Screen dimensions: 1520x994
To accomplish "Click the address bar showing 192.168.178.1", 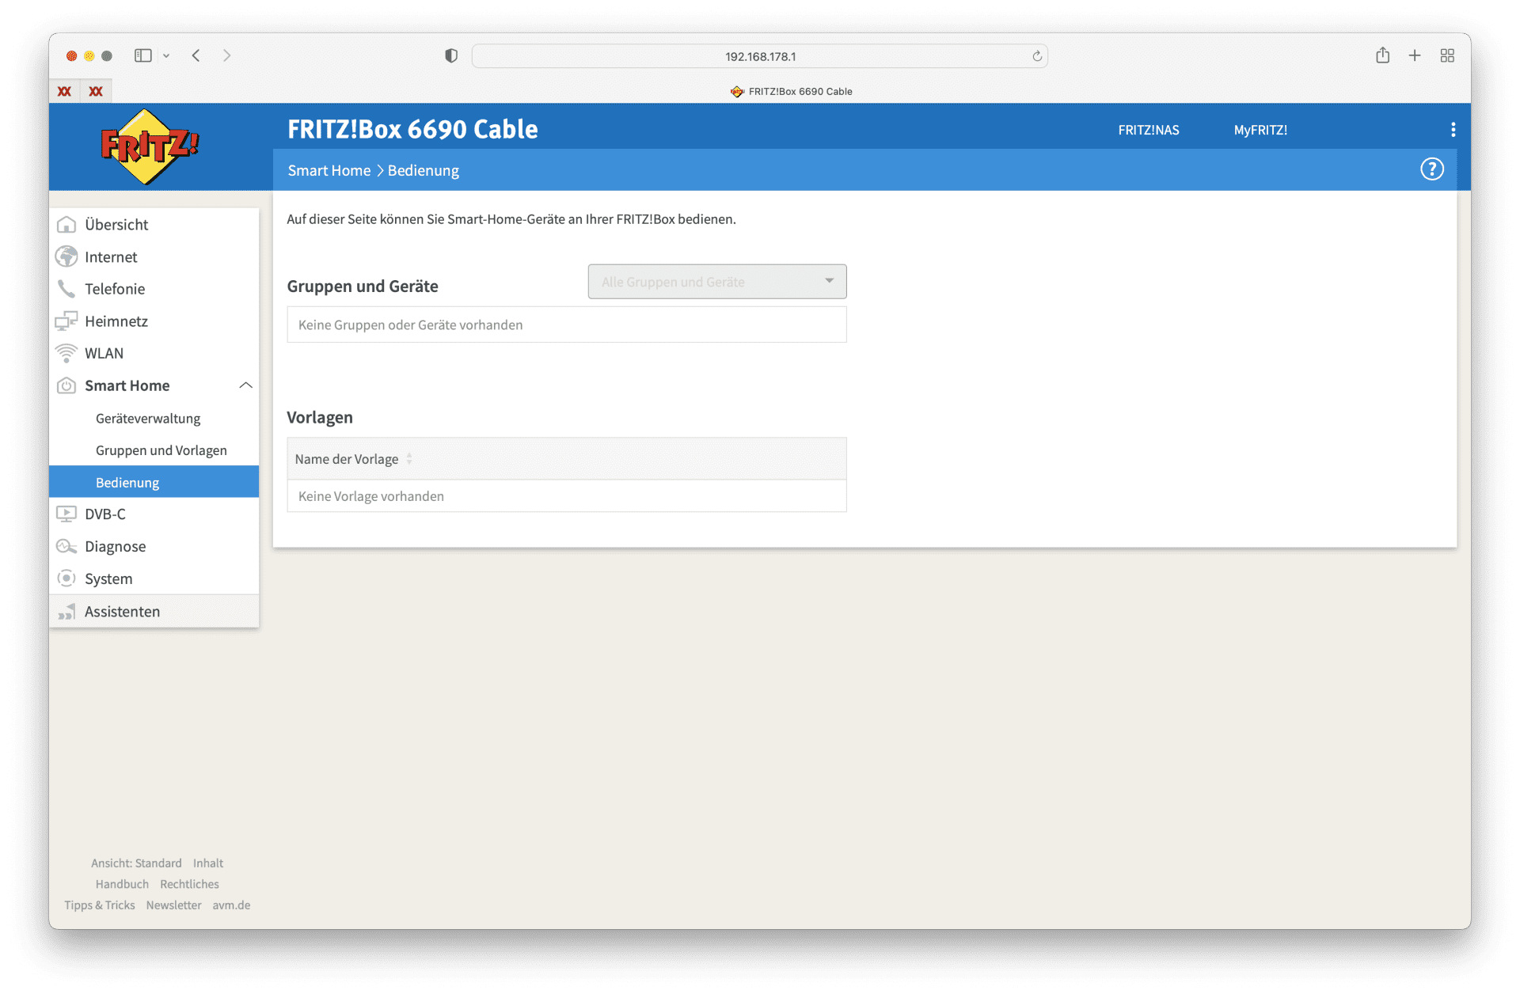I will pyautogui.click(x=759, y=56).
